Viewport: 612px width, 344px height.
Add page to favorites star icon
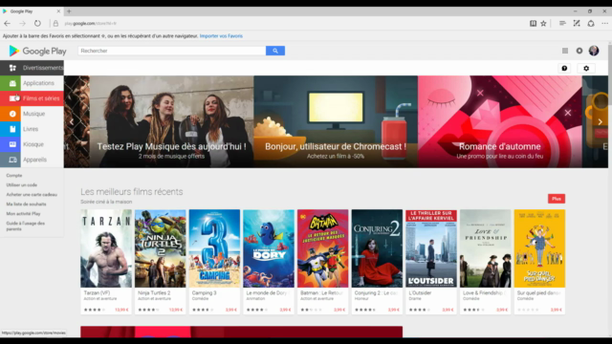pos(543,23)
